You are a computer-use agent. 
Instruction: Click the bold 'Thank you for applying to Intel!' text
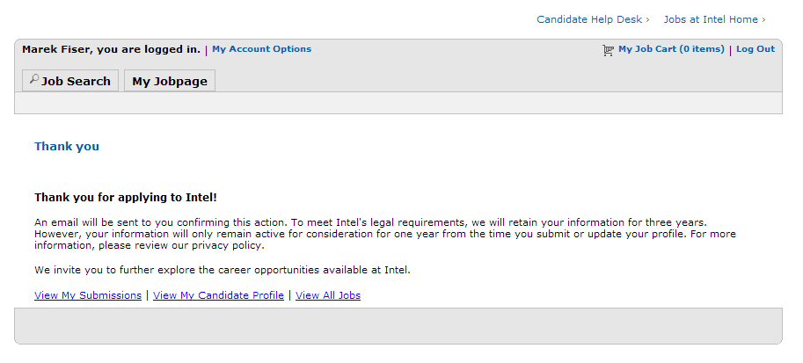tap(125, 198)
